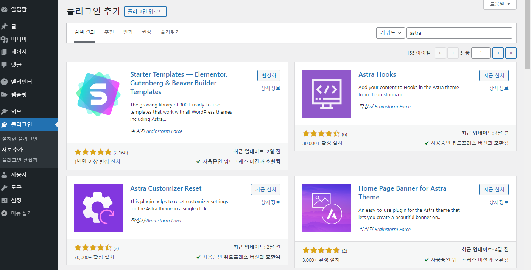Image resolution: width=531 pixels, height=270 pixels.
Task: Click the Starter Templates plugin logo
Action: click(x=98, y=94)
